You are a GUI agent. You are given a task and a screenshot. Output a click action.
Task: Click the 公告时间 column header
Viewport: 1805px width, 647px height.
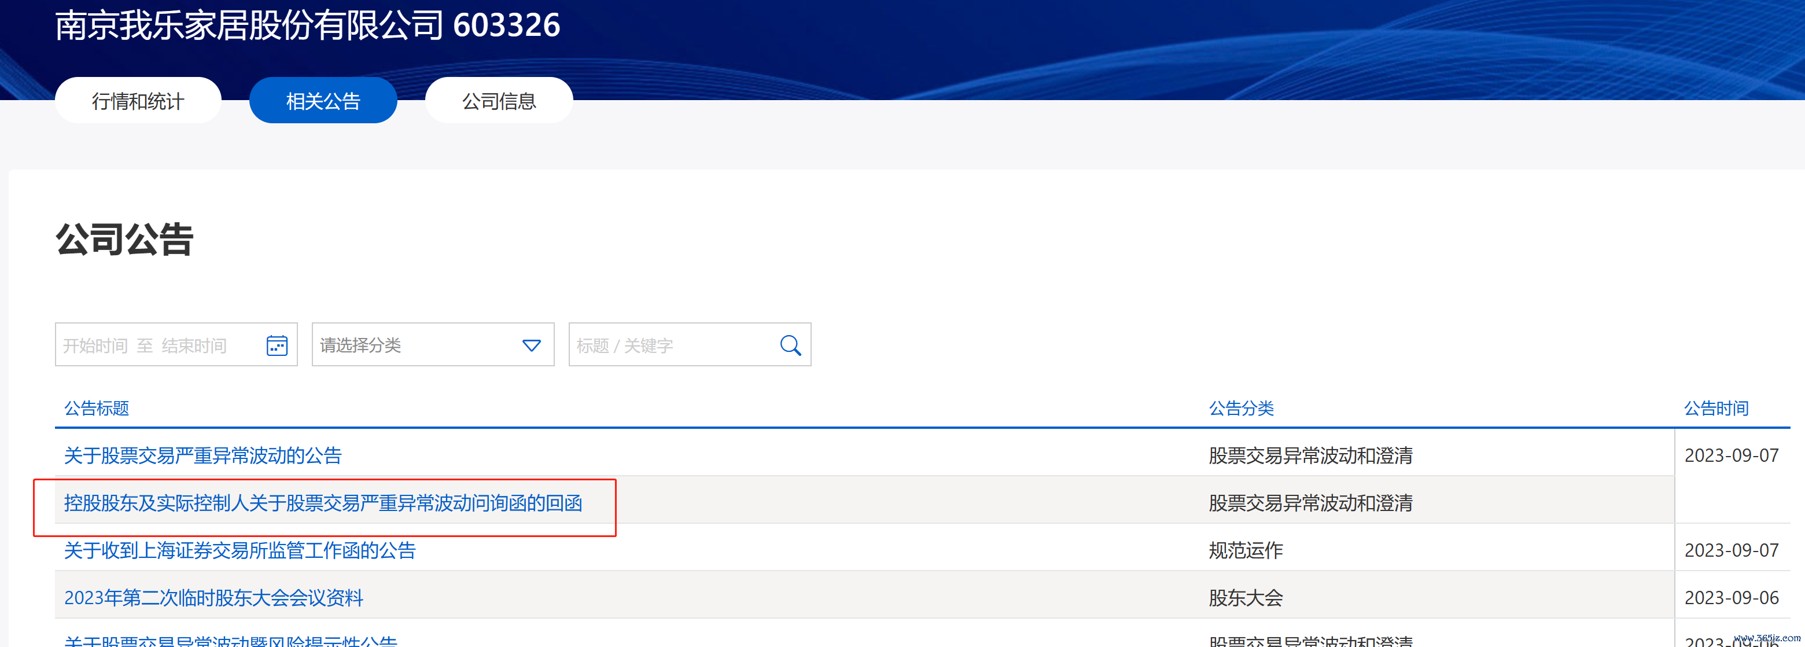pos(1716,408)
